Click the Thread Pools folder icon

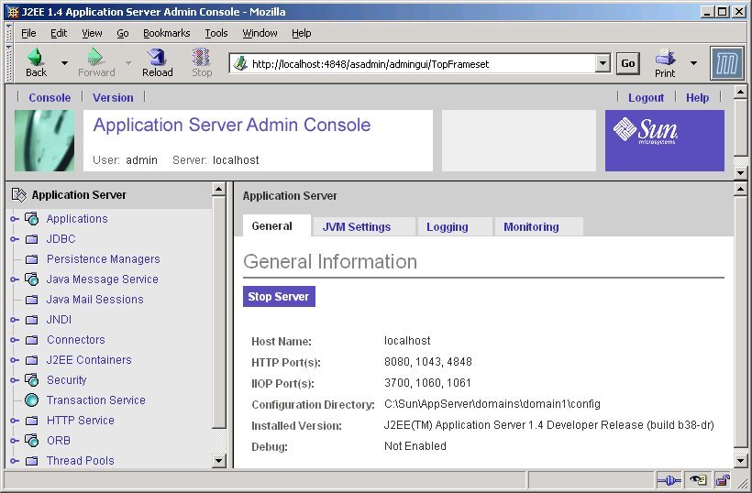click(32, 460)
